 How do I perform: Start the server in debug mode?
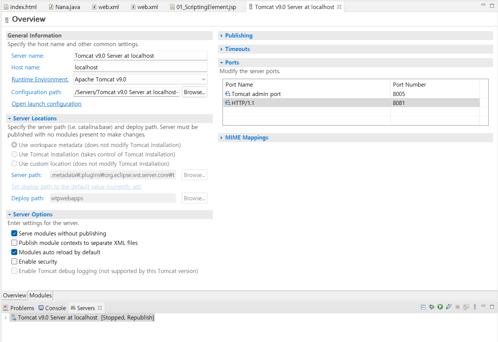tap(432, 307)
